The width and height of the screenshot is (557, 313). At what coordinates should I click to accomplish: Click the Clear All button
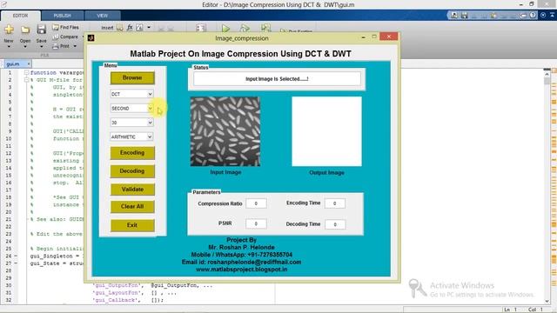click(x=132, y=206)
